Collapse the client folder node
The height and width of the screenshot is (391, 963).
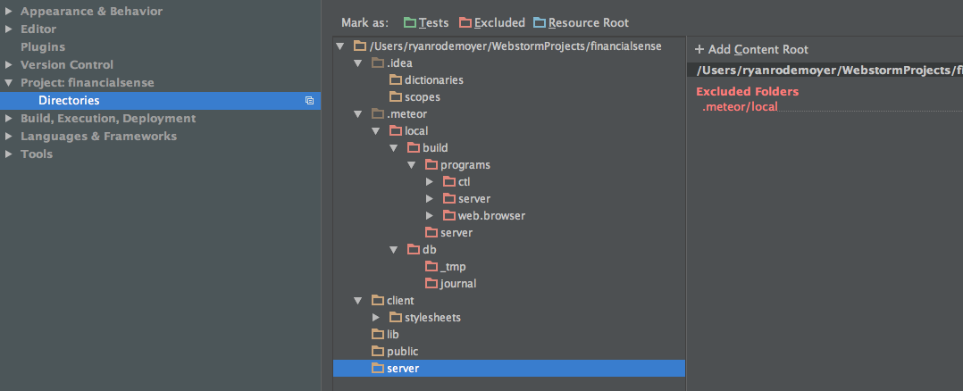tap(358, 301)
